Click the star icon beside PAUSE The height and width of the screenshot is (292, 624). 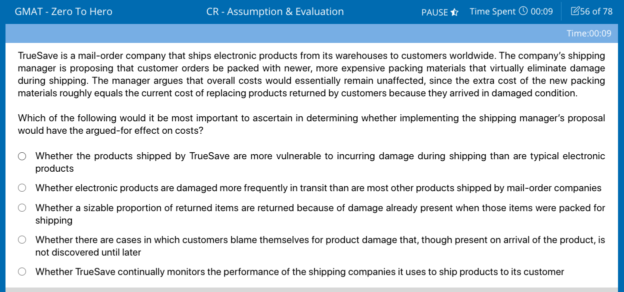[454, 12]
